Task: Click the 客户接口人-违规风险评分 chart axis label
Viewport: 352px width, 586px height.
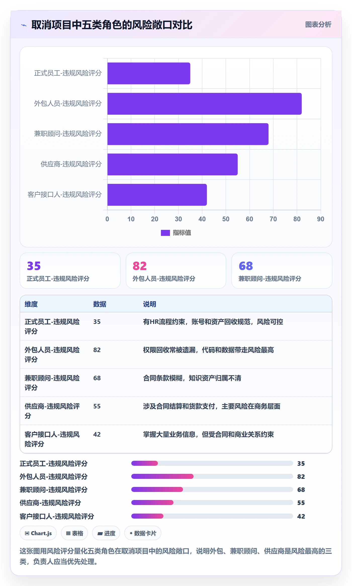Action: pos(65,194)
